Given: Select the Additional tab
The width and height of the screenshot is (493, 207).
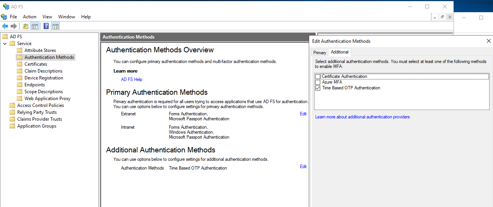Looking at the screenshot, I should (340, 52).
